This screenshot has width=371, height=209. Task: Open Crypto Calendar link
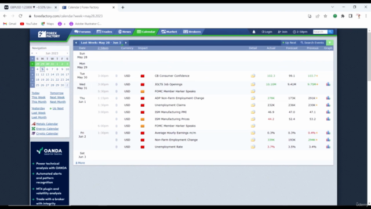pos(47,134)
